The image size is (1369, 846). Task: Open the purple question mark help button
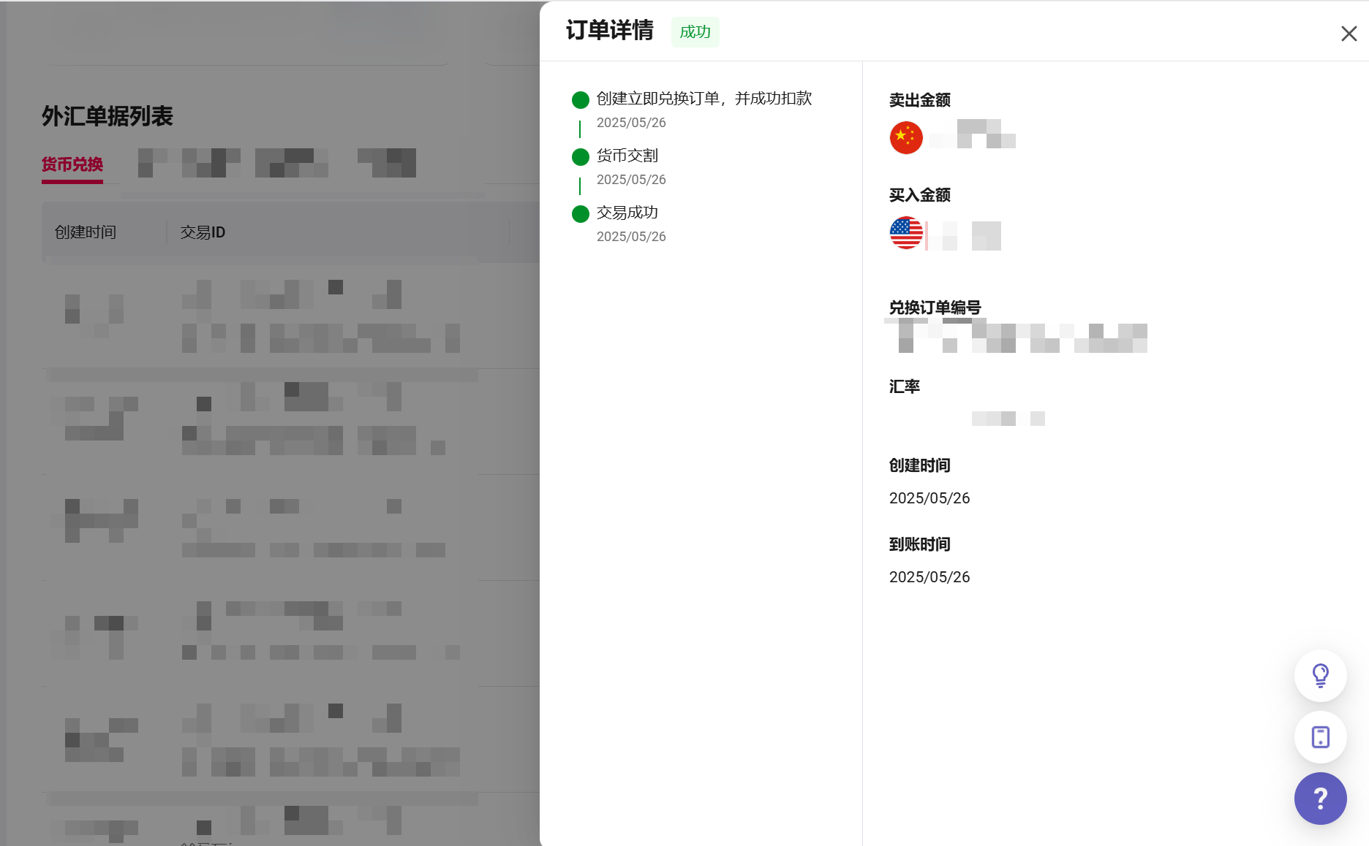[1320, 799]
